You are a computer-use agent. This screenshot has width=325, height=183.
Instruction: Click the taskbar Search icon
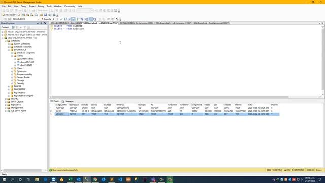(12, 179)
